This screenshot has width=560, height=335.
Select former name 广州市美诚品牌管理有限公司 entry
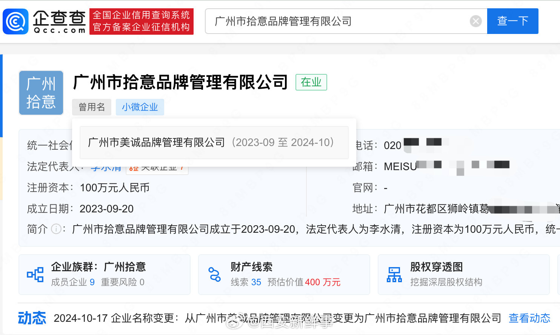[214, 143]
